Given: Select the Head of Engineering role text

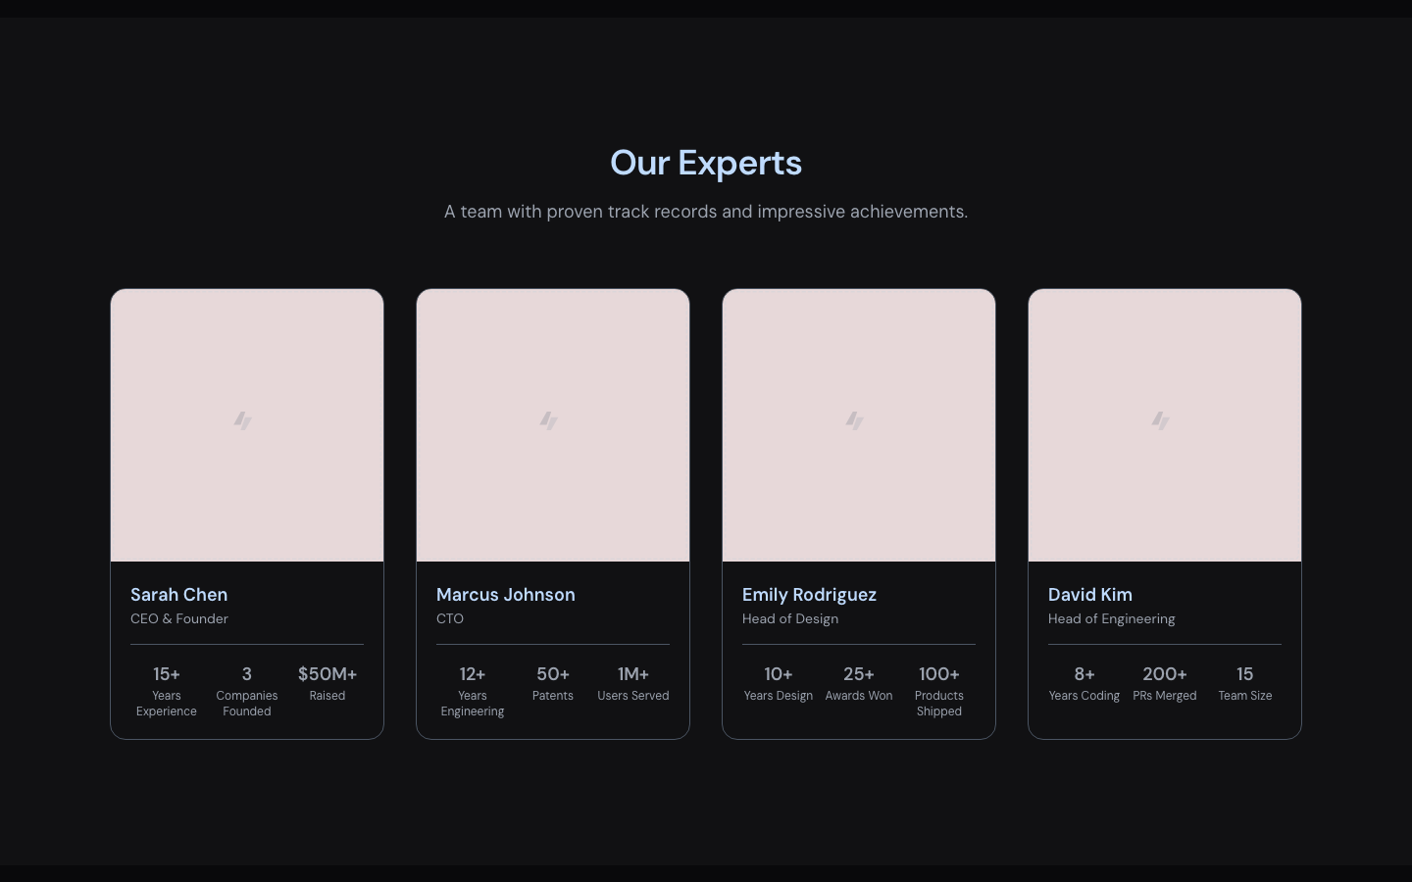Looking at the screenshot, I should click(x=1111, y=619).
